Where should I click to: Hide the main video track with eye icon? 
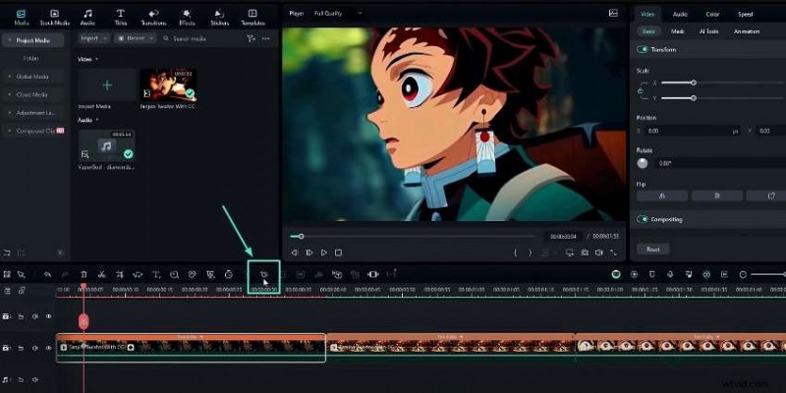[x=49, y=347]
